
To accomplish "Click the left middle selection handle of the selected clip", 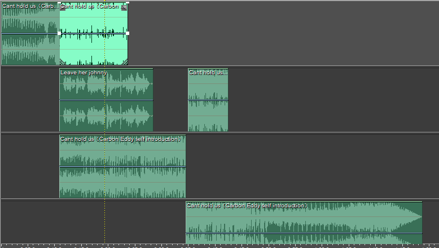I will point(59,33).
